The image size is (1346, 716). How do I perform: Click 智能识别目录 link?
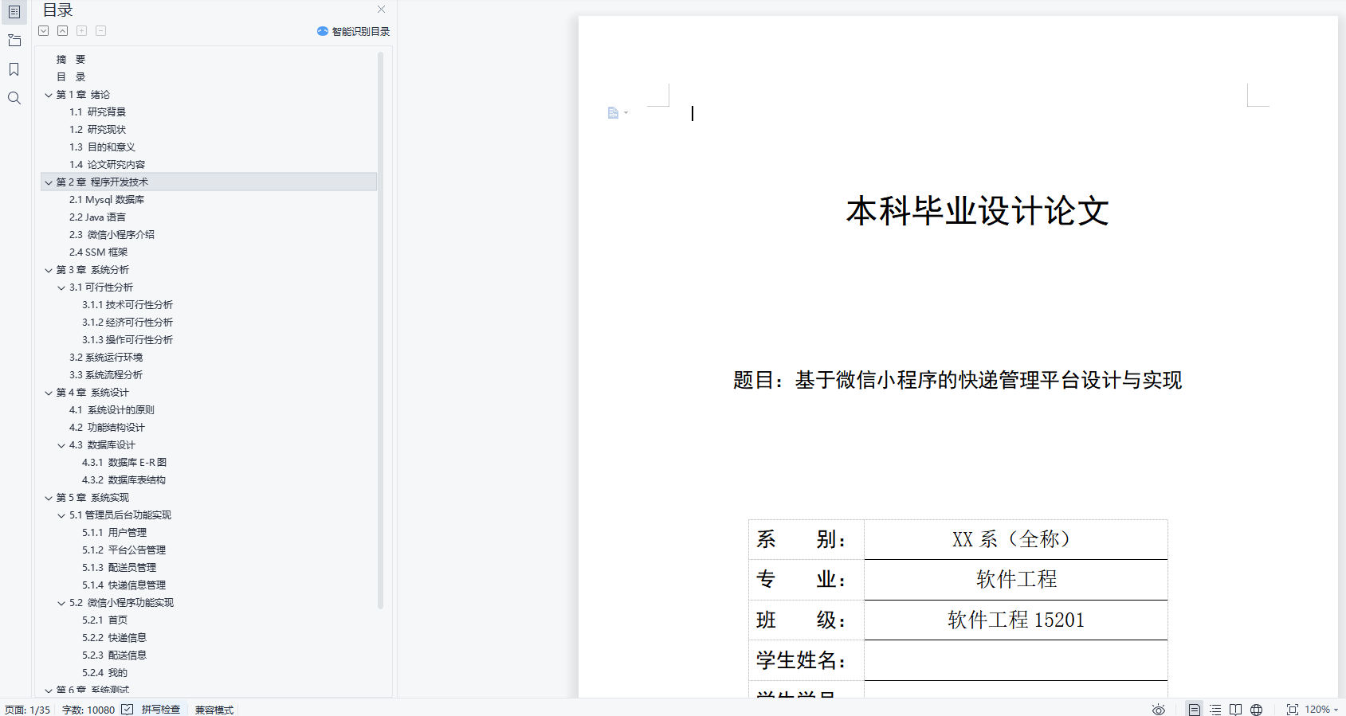coord(354,32)
